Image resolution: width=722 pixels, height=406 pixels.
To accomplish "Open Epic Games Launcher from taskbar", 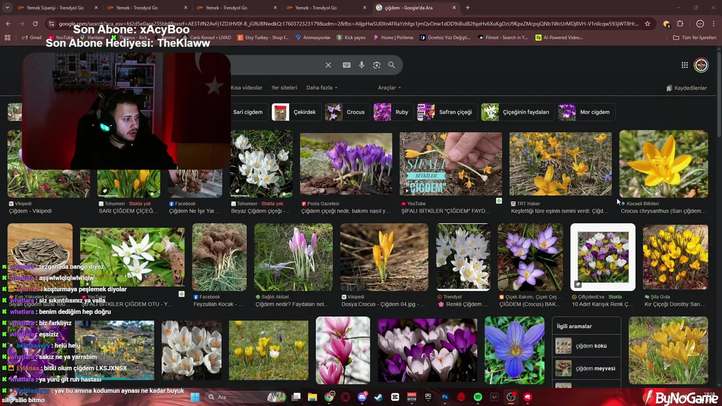I will tap(428, 397).
